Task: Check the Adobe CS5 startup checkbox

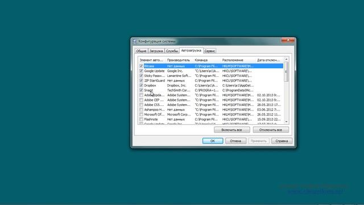Action: [141, 105]
